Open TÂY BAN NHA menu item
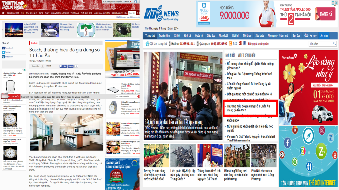This screenshot has height=190, width=339. (x=31, y=13)
